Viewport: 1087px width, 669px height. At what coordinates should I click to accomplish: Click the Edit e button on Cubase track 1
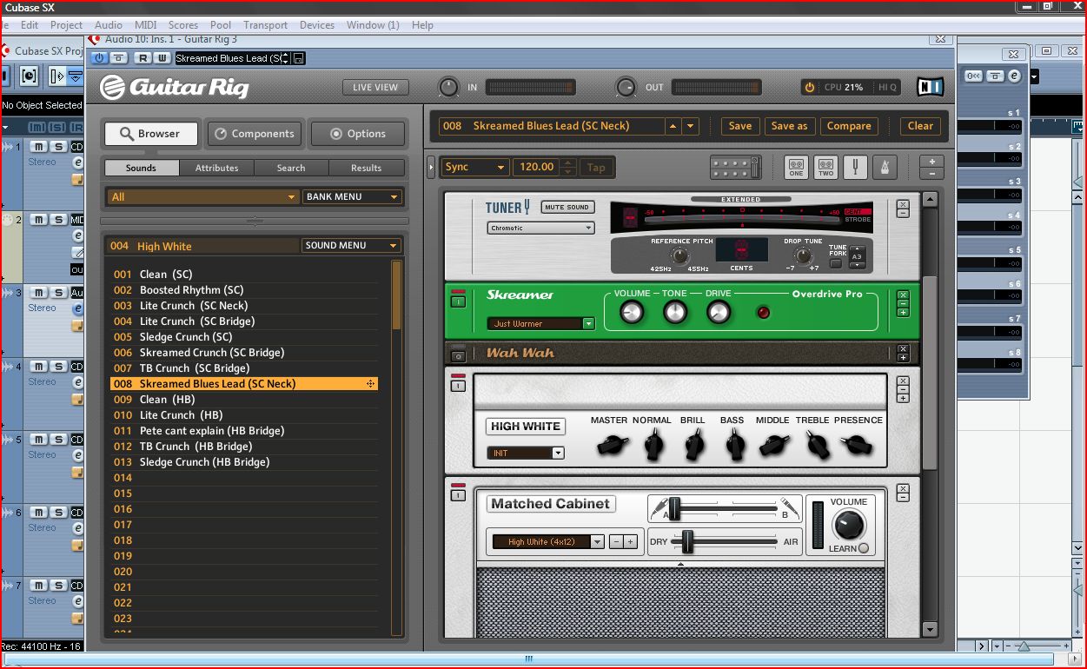(x=77, y=162)
